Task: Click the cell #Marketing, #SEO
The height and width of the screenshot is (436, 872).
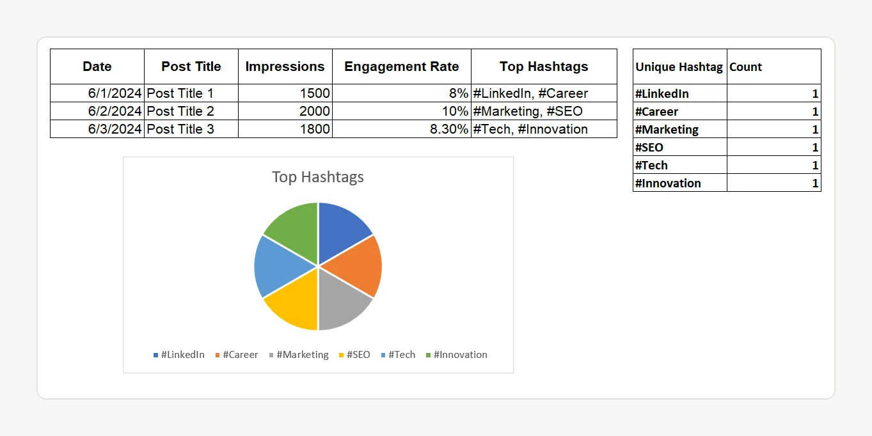Action: pyautogui.click(x=544, y=111)
